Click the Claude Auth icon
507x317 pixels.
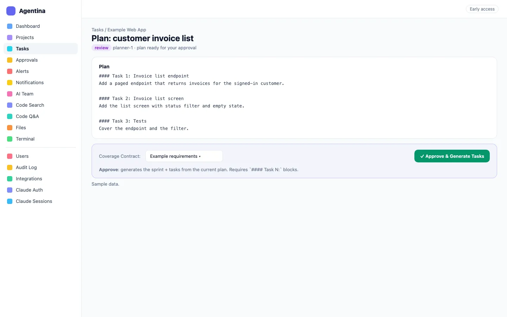coord(10,190)
